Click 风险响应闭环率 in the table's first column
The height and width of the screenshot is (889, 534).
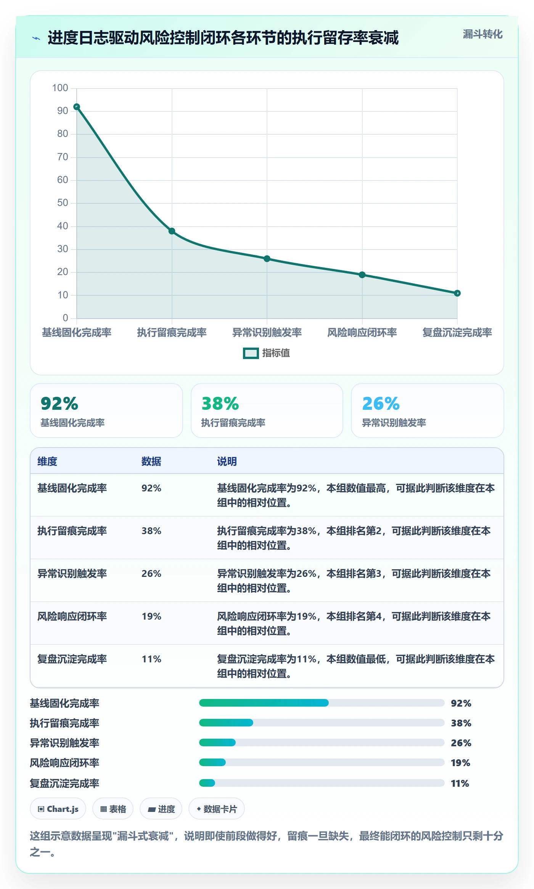72,616
